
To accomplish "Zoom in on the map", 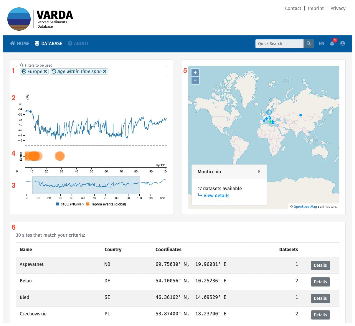I will [x=195, y=73].
